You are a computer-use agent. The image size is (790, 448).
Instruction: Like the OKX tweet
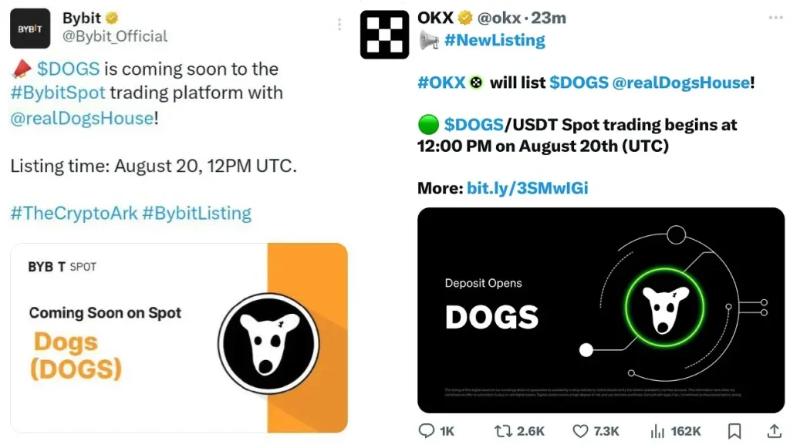[580, 431]
